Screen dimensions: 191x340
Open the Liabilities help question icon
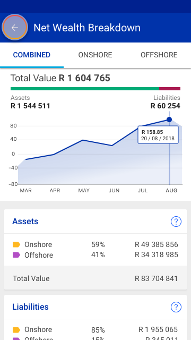pyautogui.click(x=176, y=307)
